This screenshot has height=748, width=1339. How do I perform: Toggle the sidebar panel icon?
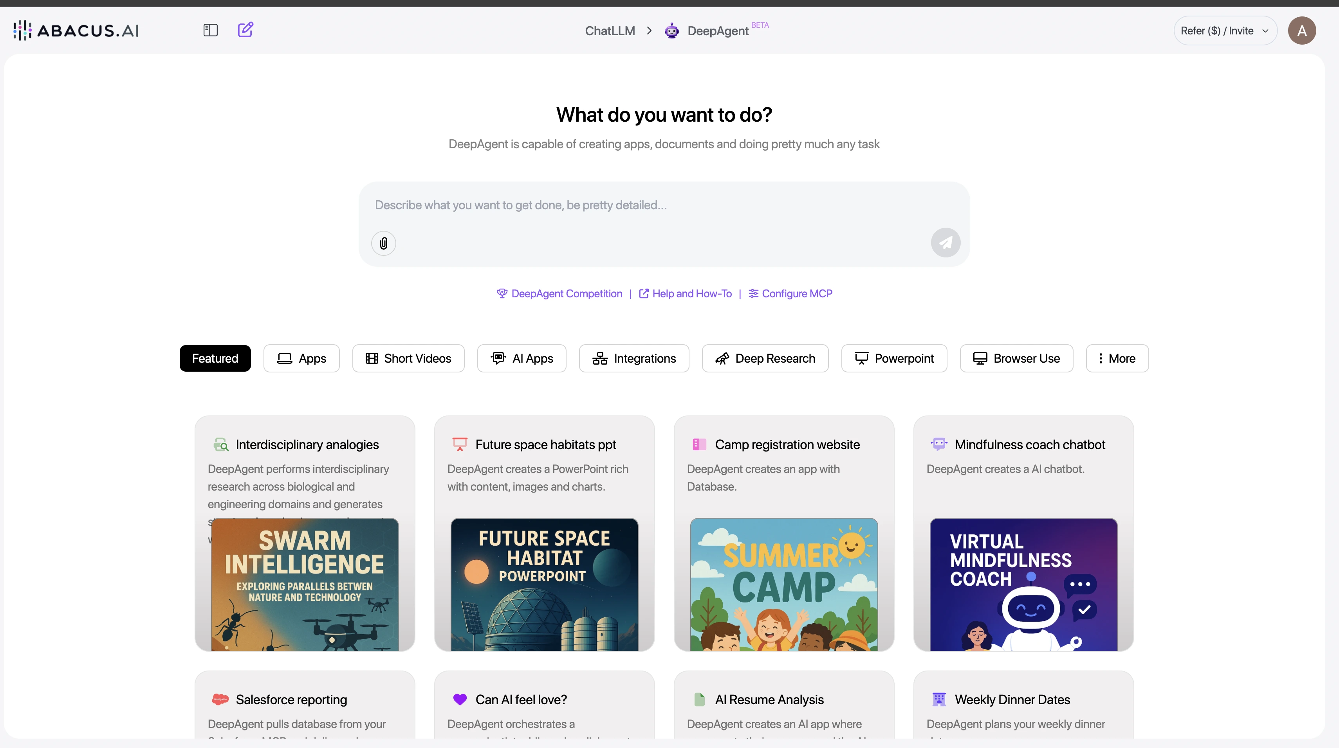[x=210, y=30]
